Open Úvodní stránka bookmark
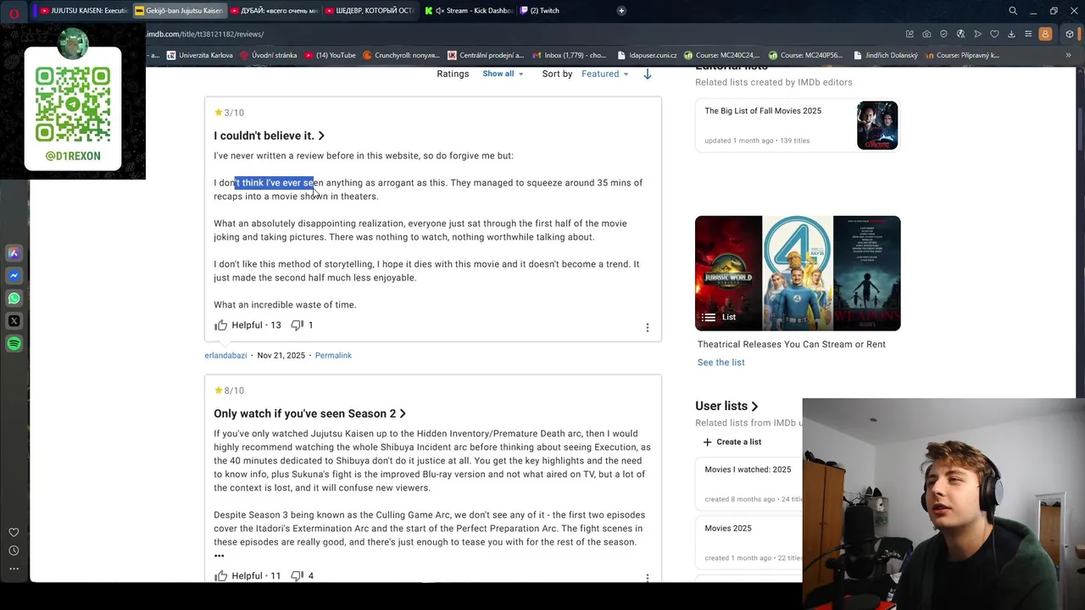The height and width of the screenshot is (610, 1085). tap(268, 55)
